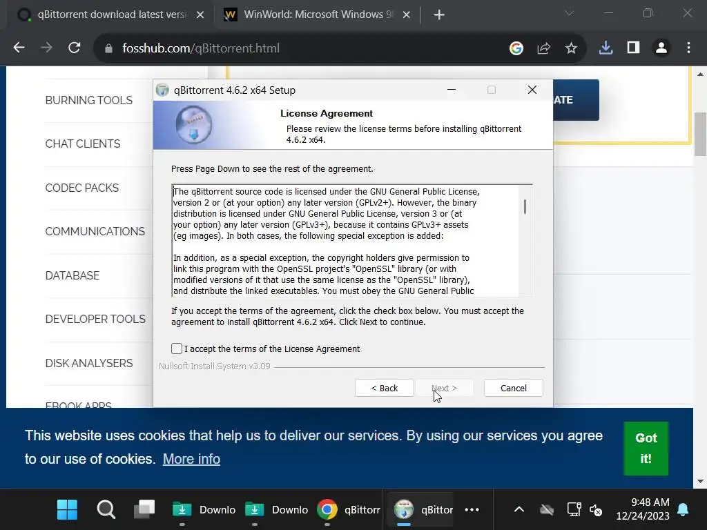The image size is (707, 530).
Task: Open CHAT CLIENTS category
Action: point(83,144)
